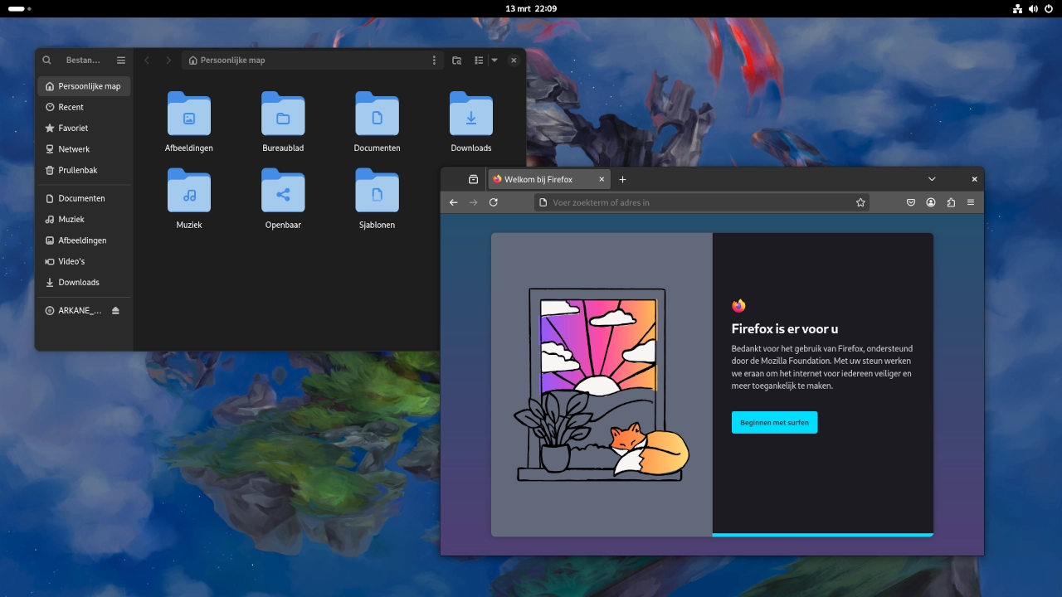Toggle list view in the Files toolbar

coord(479,61)
